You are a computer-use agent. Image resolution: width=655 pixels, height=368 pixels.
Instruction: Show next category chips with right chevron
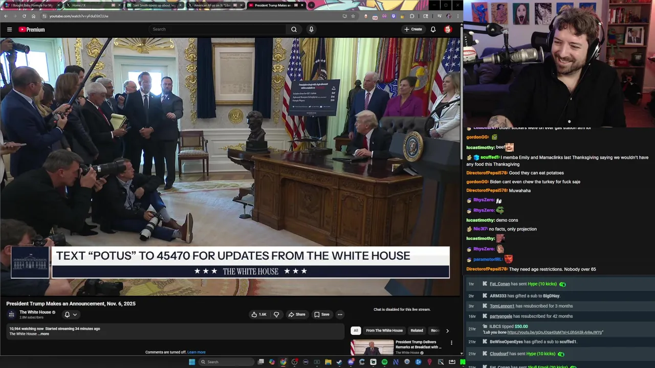click(x=447, y=331)
